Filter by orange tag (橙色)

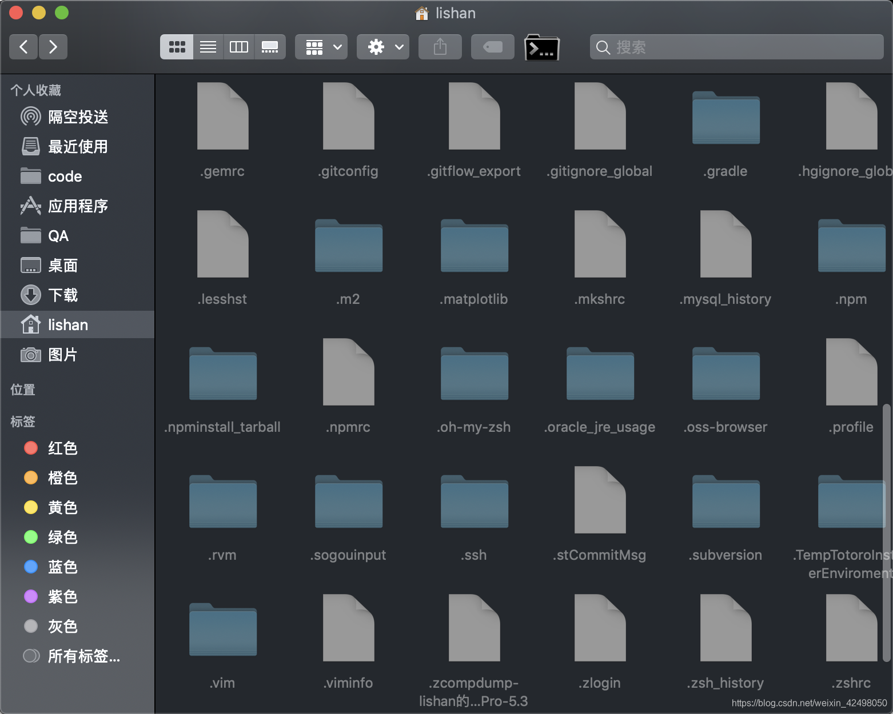tap(78, 478)
